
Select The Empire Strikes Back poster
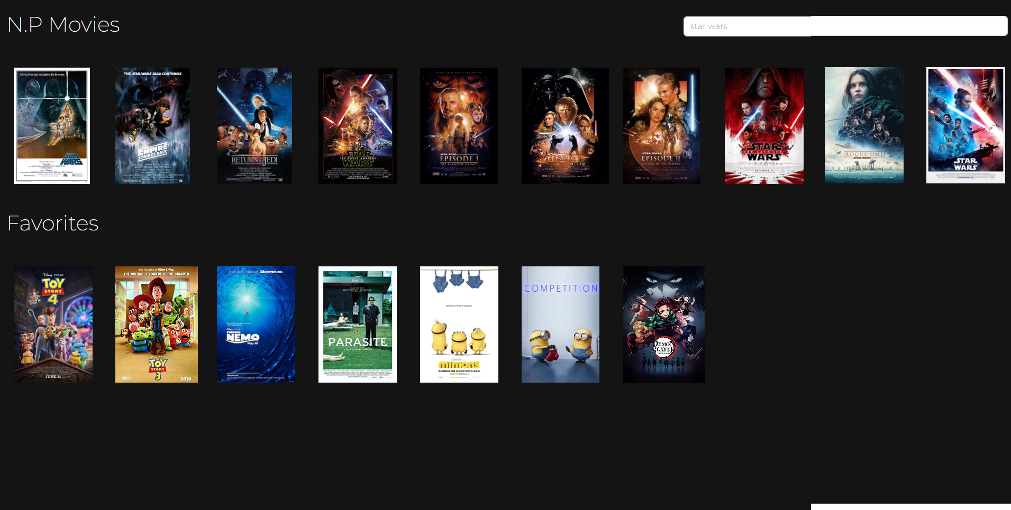[x=152, y=126]
